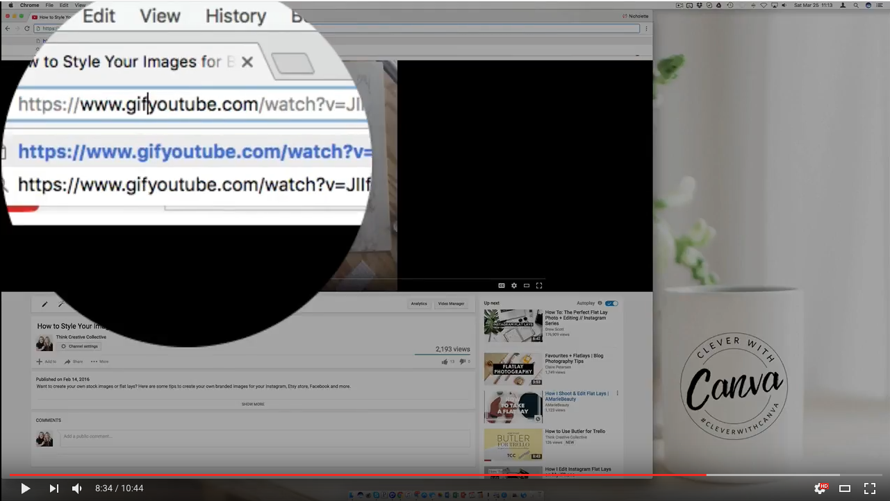This screenshot has width=890, height=501.
Task: Click the thumbs up like icon
Action: point(445,362)
